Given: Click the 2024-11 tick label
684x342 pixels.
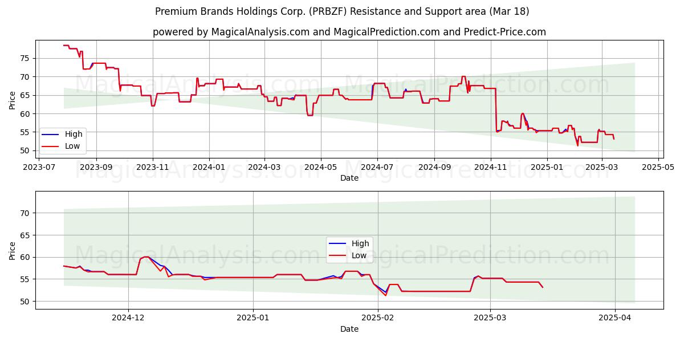Looking at the screenshot, I should (x=491, y=167).
